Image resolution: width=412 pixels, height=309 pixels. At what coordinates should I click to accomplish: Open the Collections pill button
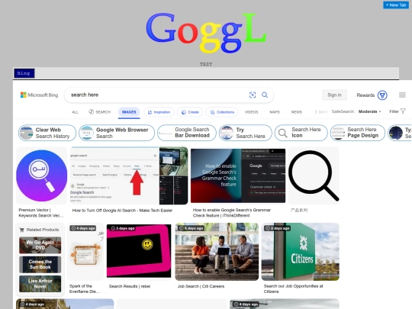click(x=222, y=112)
